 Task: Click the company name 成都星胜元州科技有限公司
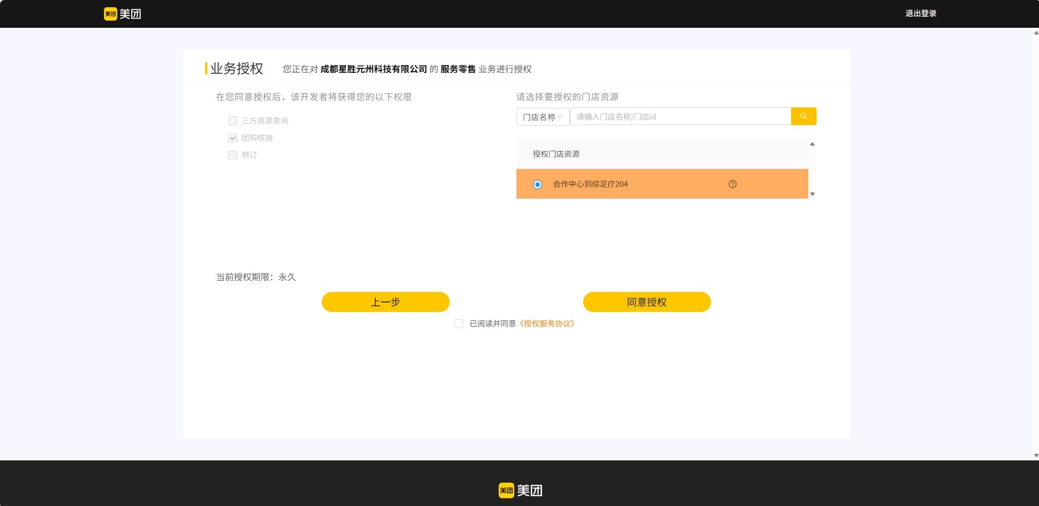pos(374,69)
